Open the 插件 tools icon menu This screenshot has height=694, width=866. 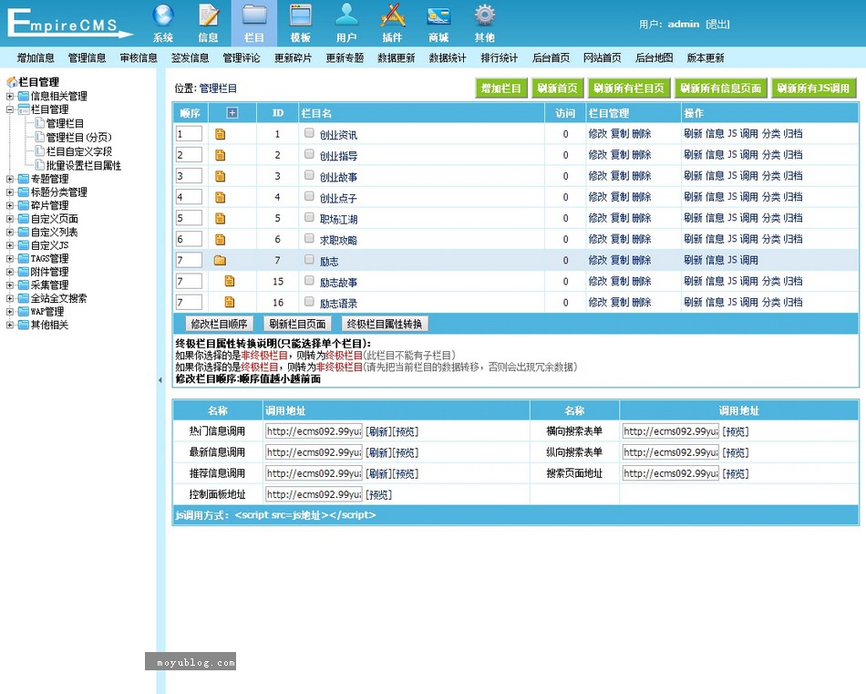point(392,23)
